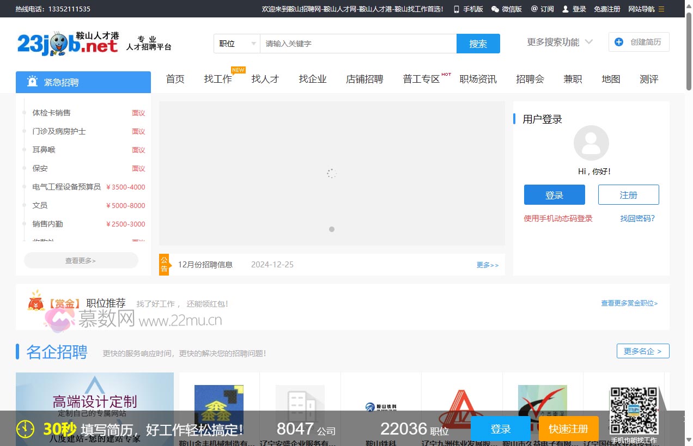Viewport: 693px width, 446px height.
Task: Open the mobile version via phone icon
Action: click(x=457, y=9)
